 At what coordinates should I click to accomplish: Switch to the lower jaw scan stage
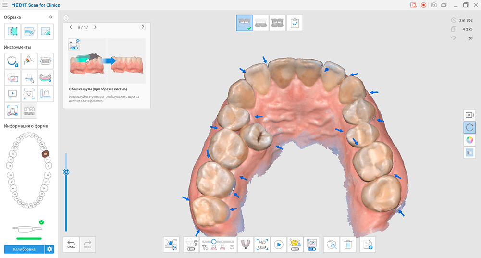[x=277, y=23]
